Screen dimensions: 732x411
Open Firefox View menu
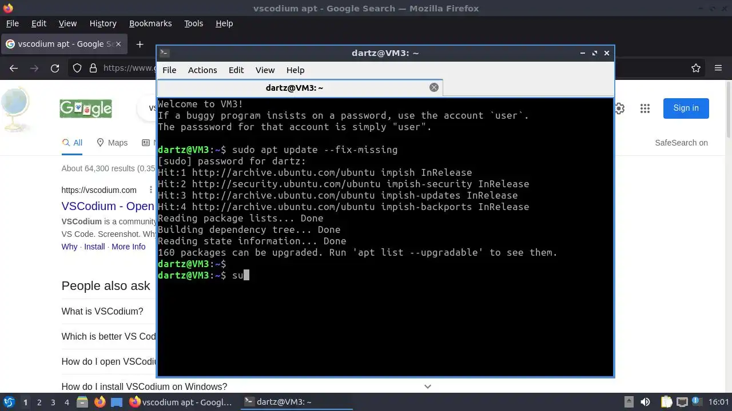67,23
